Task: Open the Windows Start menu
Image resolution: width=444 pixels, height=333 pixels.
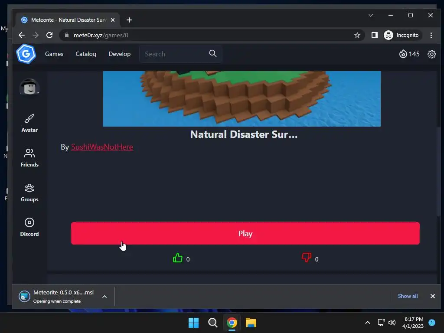Action: 194,323
